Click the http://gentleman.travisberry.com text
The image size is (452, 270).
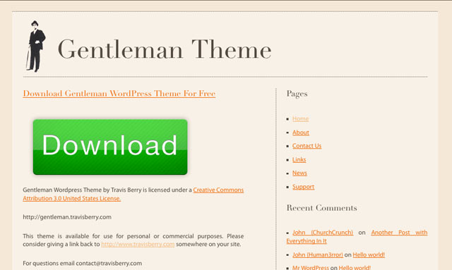(x=67, y=217)
